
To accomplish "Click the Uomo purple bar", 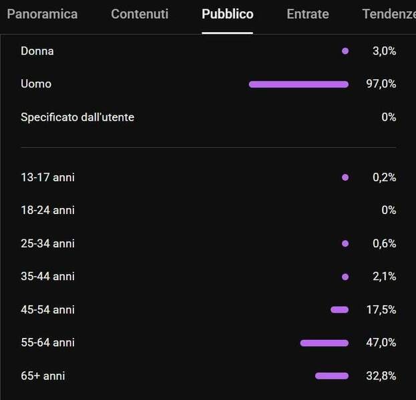I will (298, 84).
